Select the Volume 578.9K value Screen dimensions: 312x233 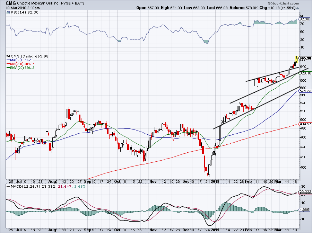tap(244, 8)
